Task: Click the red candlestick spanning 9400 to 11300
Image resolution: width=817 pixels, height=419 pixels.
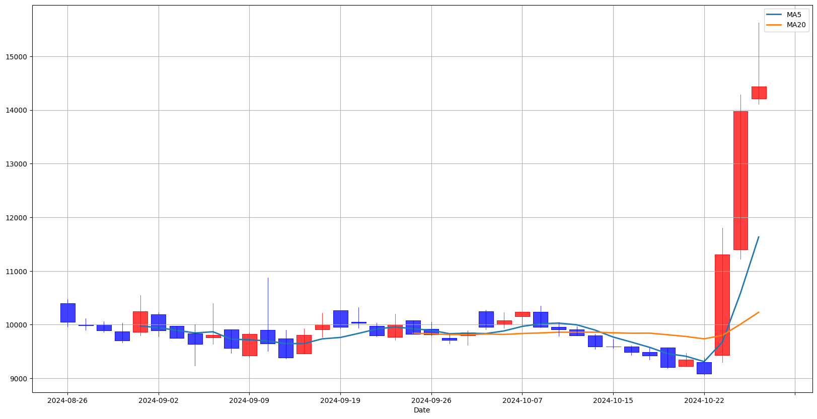Action: [x=722, y=305]
